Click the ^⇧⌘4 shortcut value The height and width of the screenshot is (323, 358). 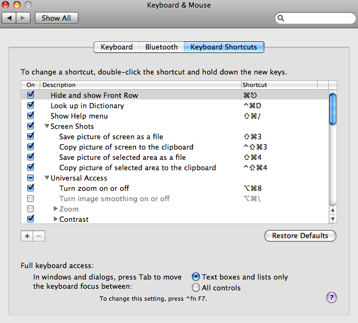pos(255,168)
